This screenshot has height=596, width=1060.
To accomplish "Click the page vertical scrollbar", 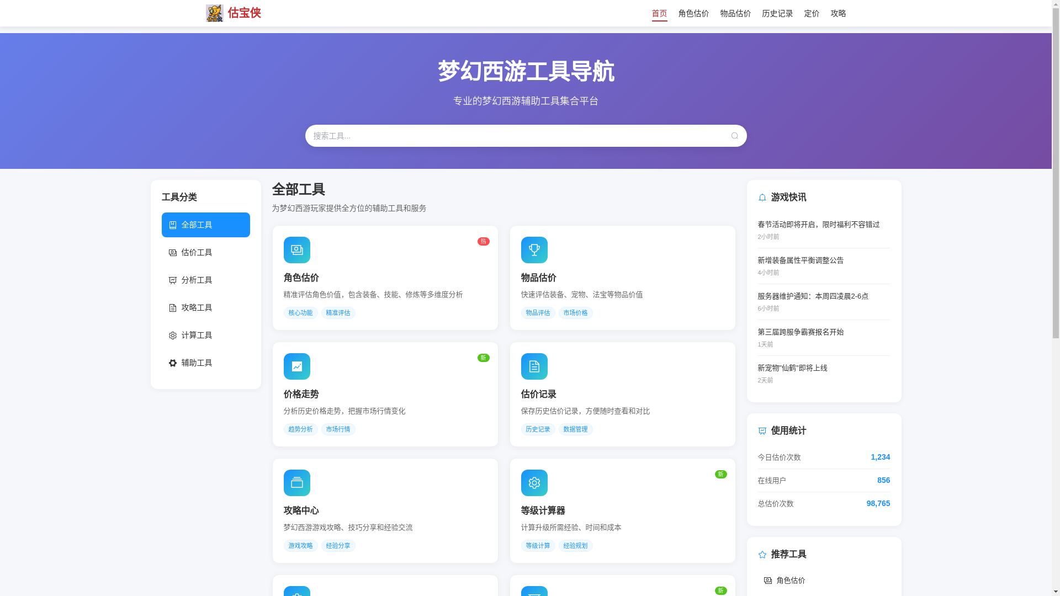I will tap(1056, 298).
